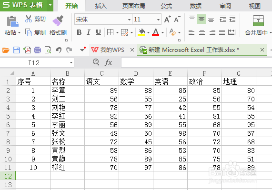Open the 页面布局 ribbon tab
272x190 pixels.
pos(133,6)
